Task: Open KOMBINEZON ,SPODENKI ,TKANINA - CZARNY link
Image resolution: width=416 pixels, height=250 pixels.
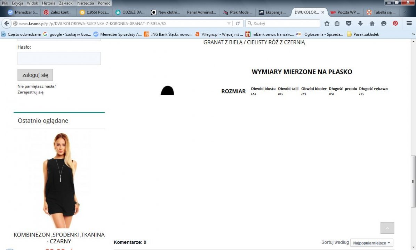Action: pos(59,238)
